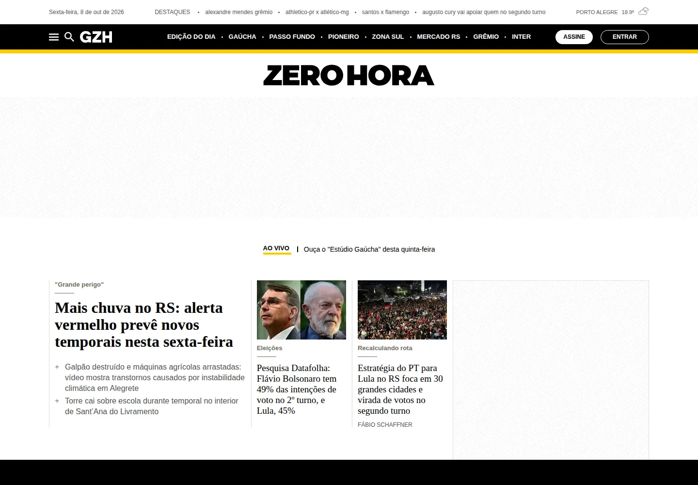
Task: Open 'Galpão destruído' related story link
Action: point(155,377)
